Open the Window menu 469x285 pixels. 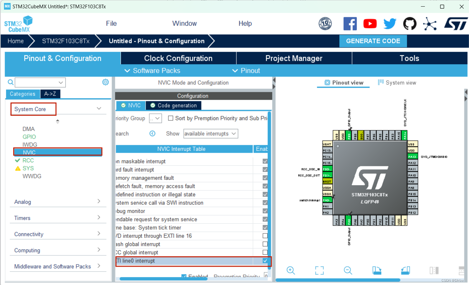[x=184, y=24]
